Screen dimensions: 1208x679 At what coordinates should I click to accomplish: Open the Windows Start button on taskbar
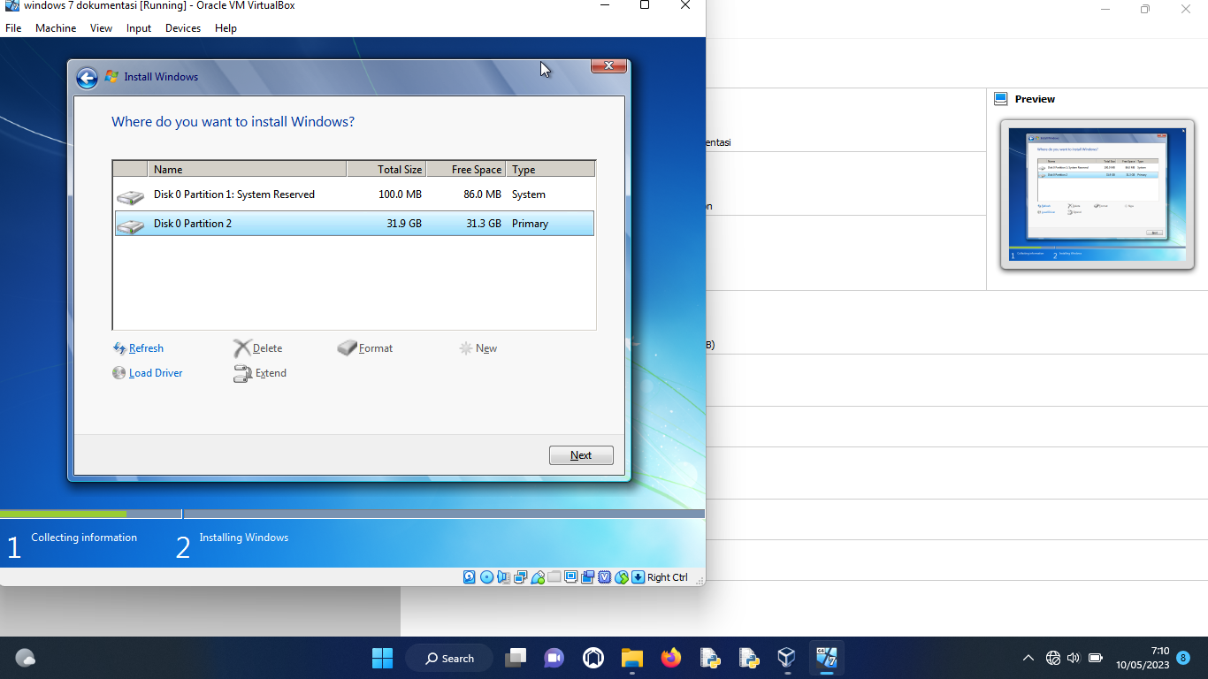pyautogui.click(x=382, y=658)
